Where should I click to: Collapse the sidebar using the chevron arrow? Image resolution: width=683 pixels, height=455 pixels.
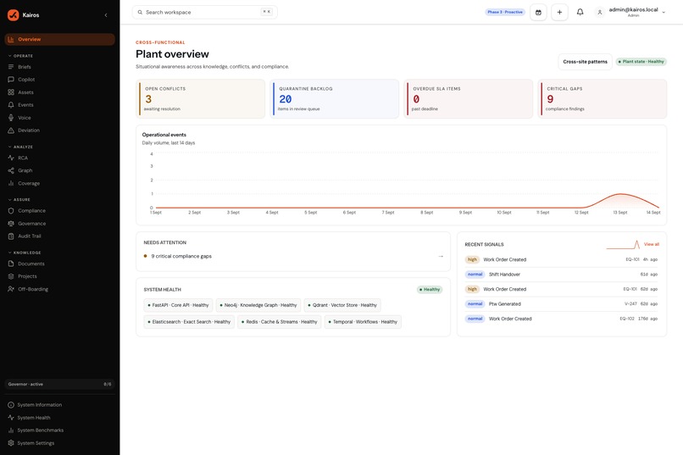pos(106,15)
